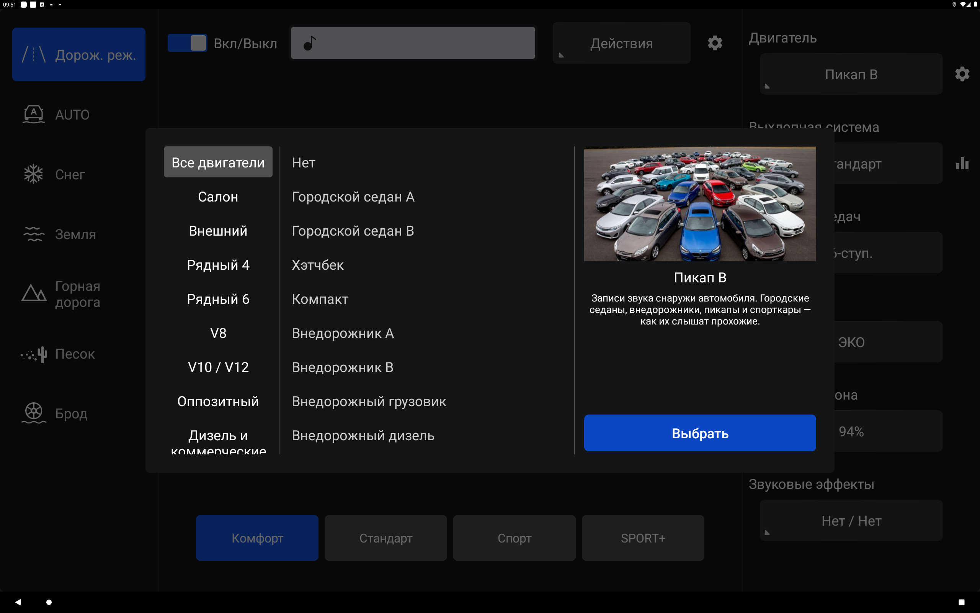This screenshot has width=980, height=613.
Task: Open the ЭКО dropdown
Action: tap(888, 342)
